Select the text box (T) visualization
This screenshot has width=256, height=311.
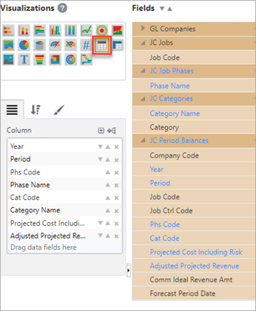point(24,59)
